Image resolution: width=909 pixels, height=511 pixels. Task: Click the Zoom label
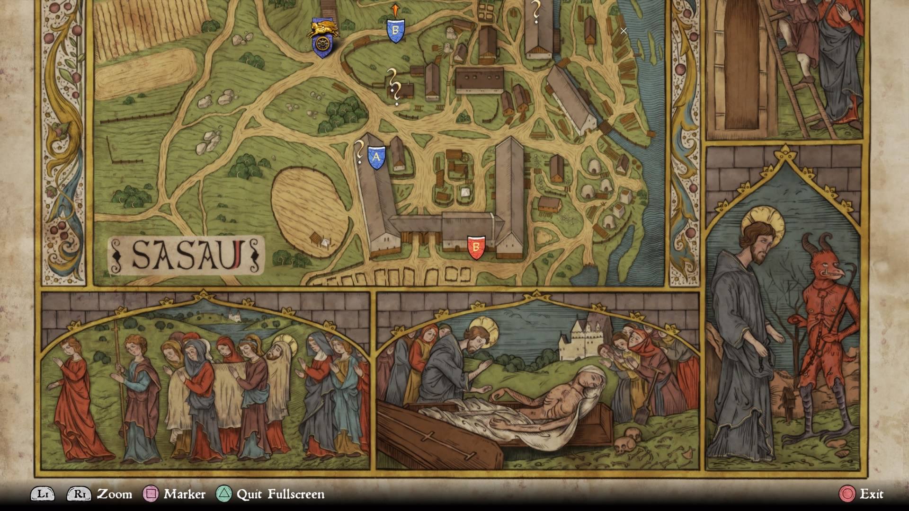coord(115,494)
